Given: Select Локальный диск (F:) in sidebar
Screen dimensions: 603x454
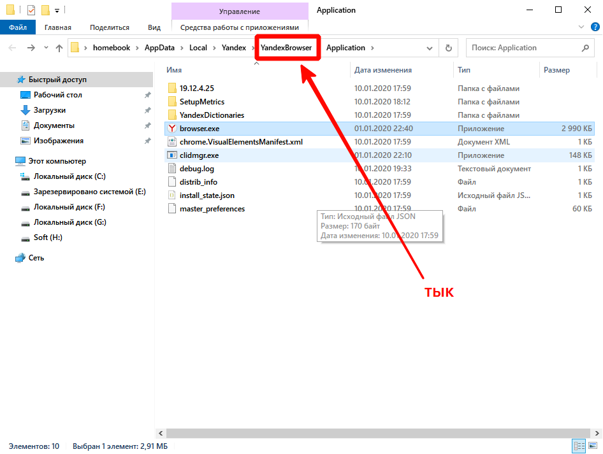Looking at the screenshot, I should [69, 207].
